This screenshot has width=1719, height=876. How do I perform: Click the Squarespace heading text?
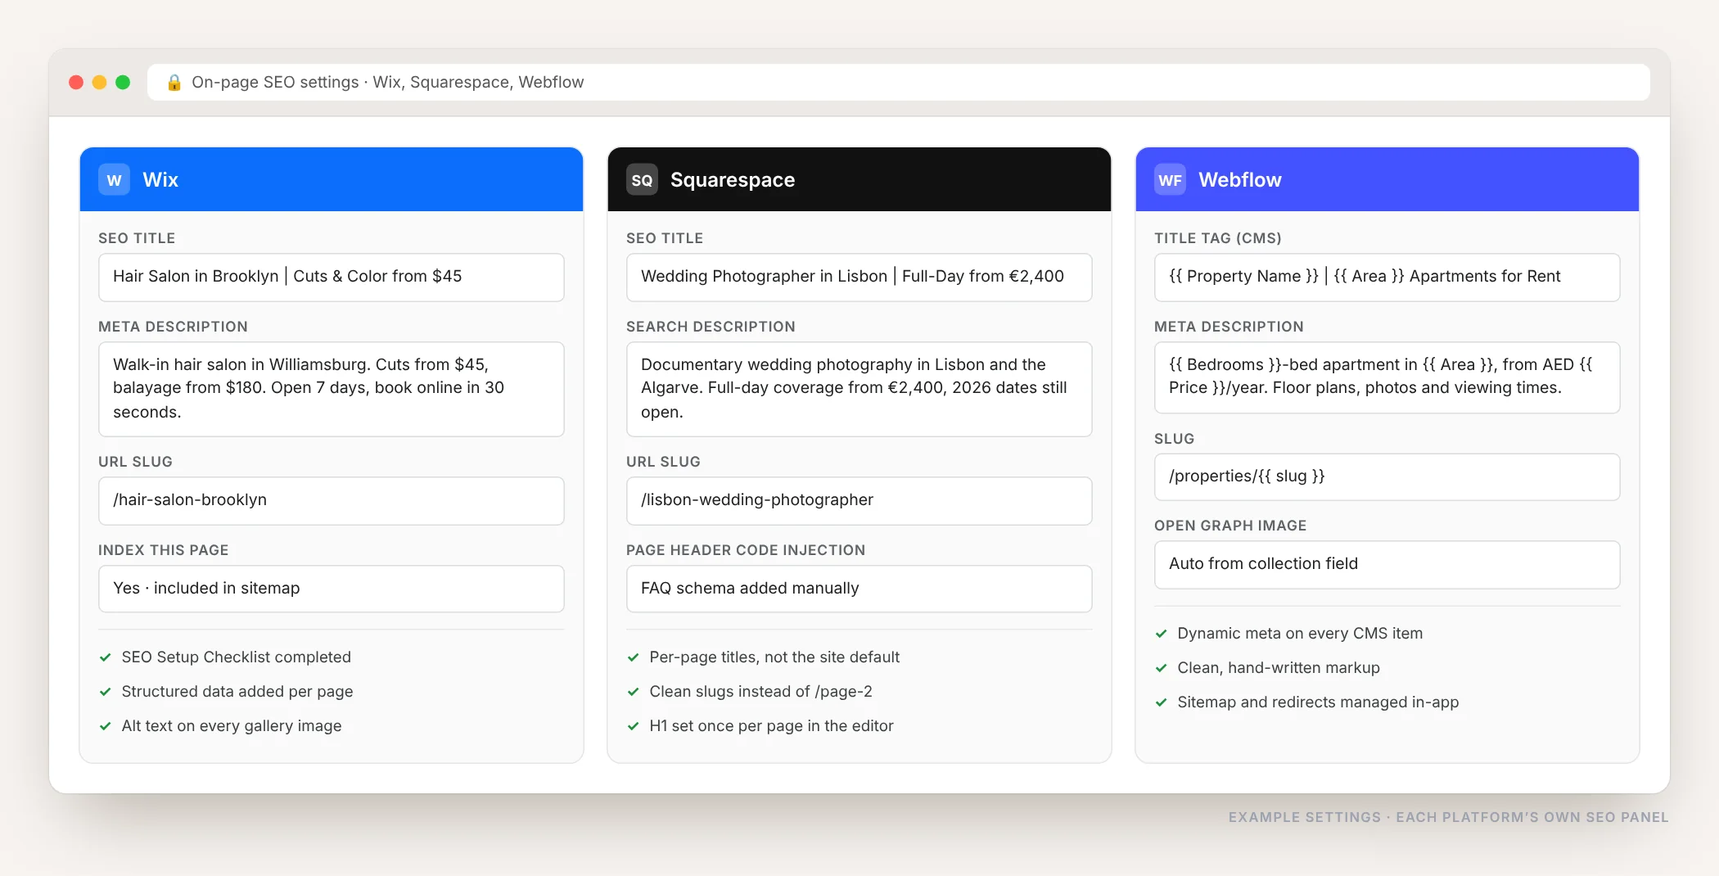pyautogui.click(x=733, y=180)
